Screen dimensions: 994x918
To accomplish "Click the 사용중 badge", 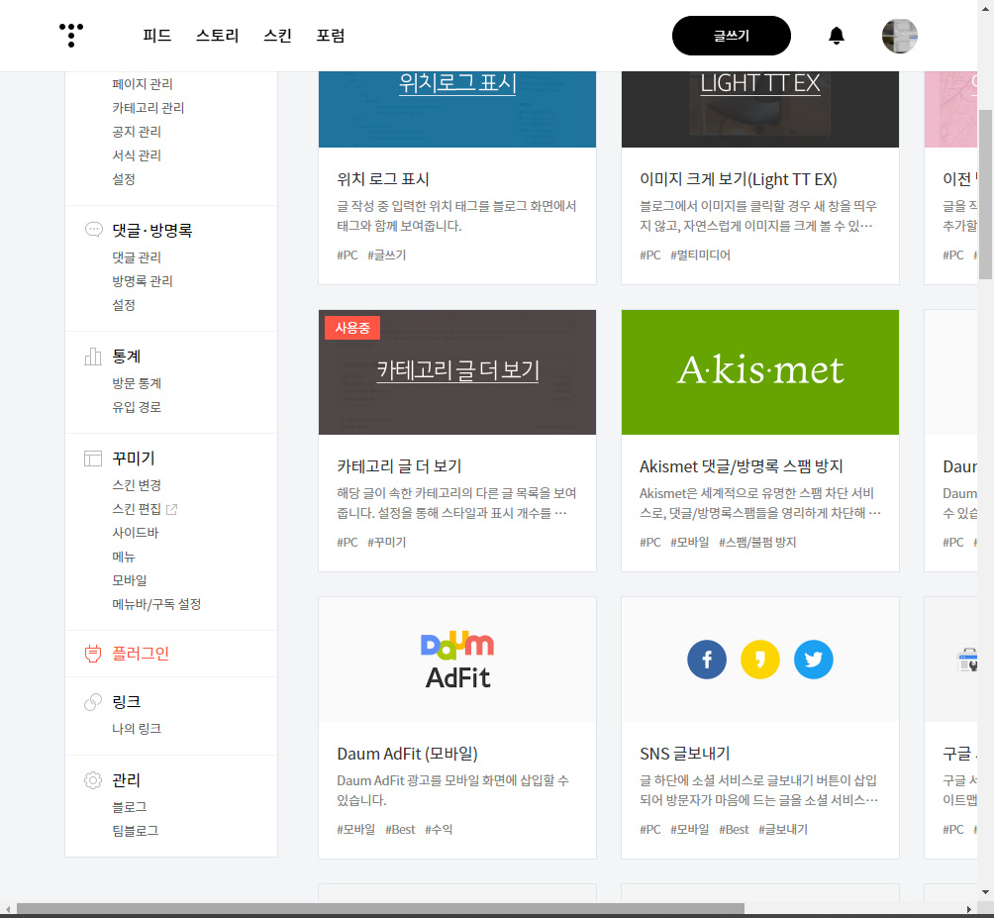I will click(x=352, y=328).
